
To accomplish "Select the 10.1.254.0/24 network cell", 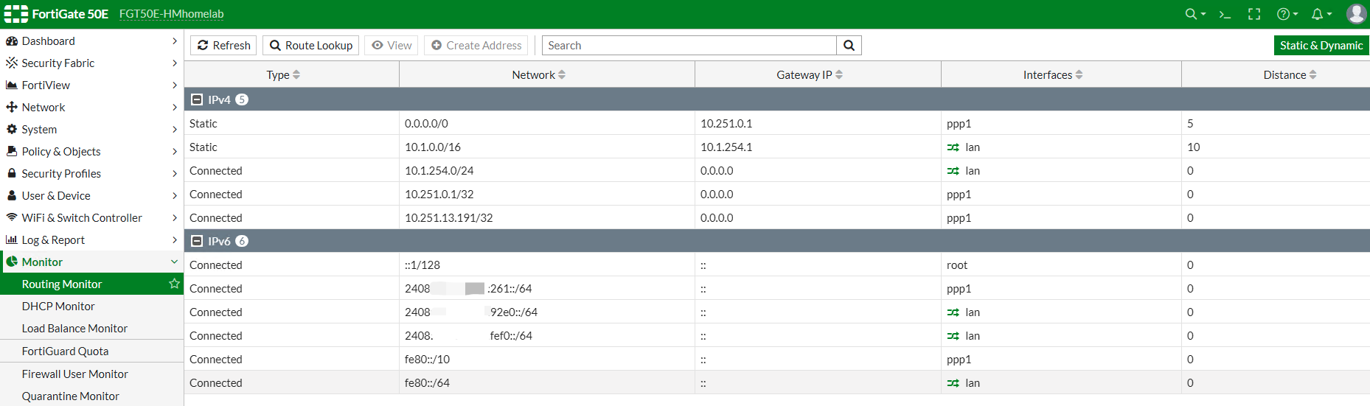I will [547, 171].
